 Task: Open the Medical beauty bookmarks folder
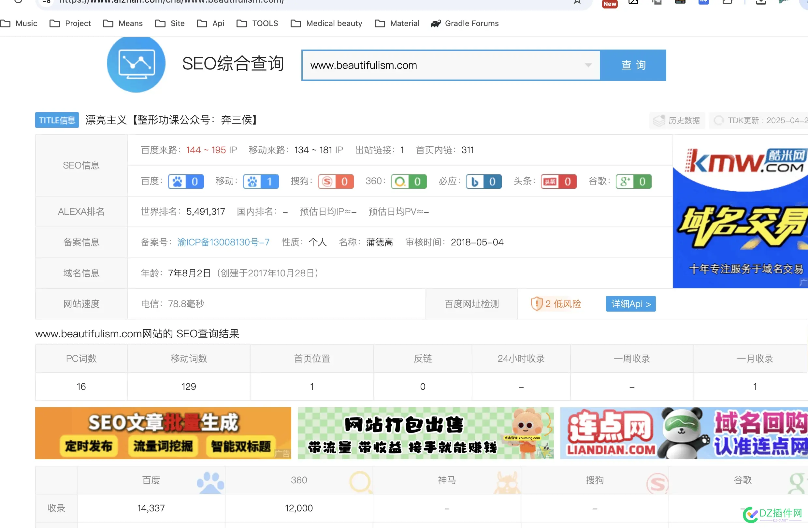click(x=326, y=23)
